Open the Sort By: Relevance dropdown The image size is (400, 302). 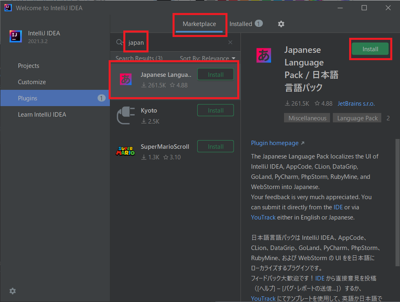click(x=208, y=59)
